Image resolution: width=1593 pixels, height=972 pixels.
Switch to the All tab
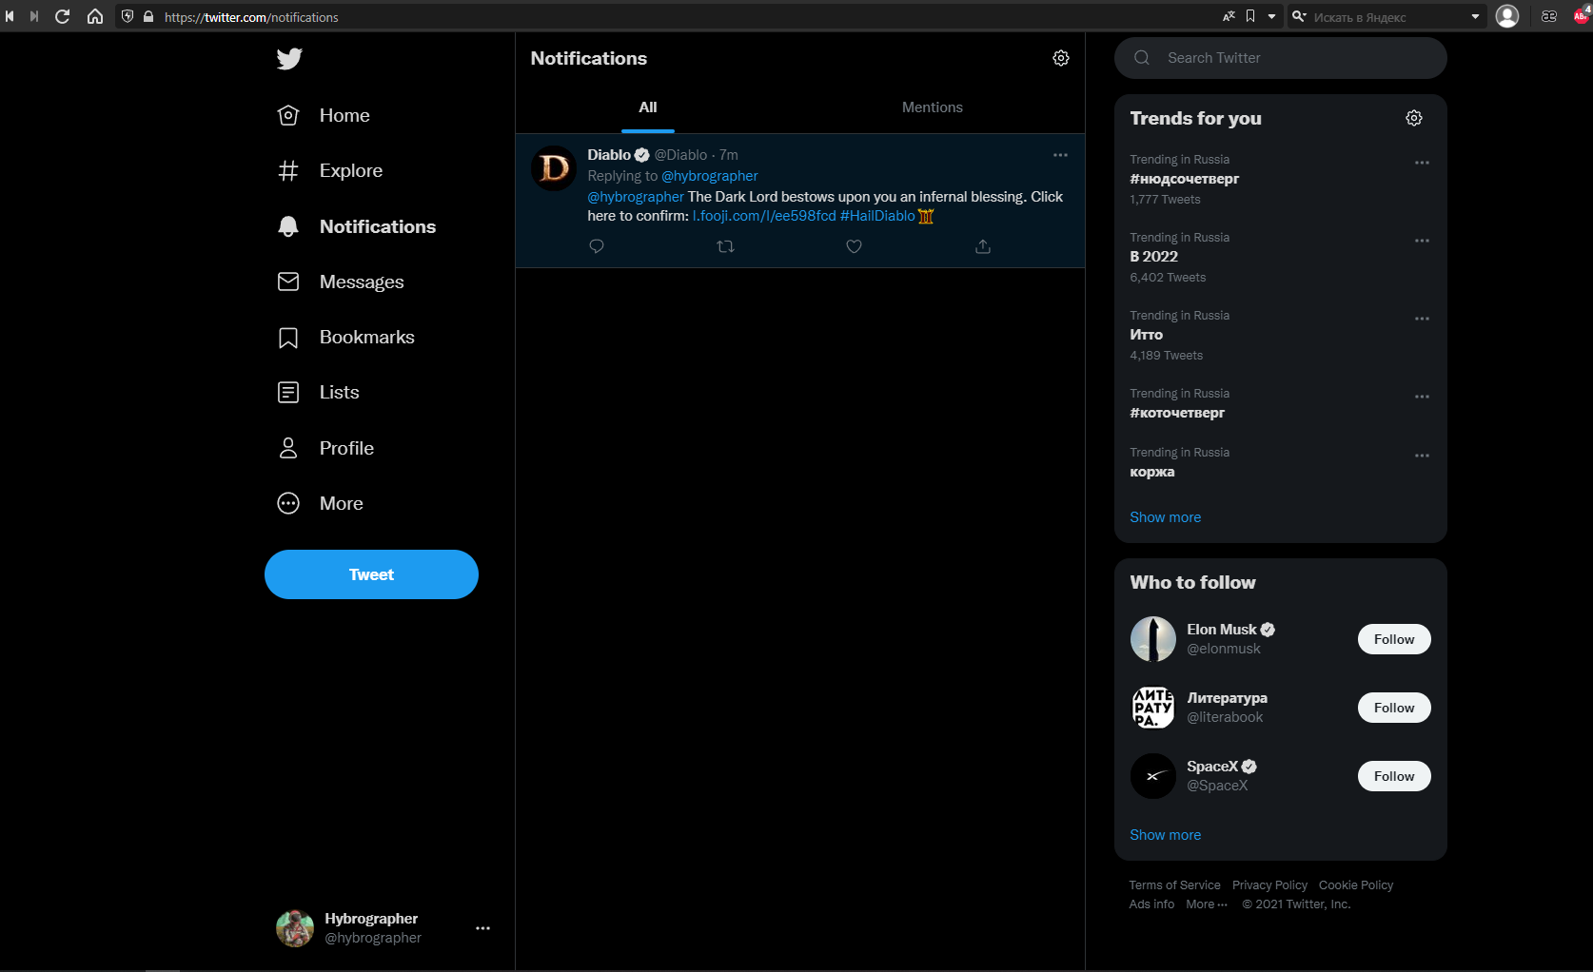pos(648,107)
